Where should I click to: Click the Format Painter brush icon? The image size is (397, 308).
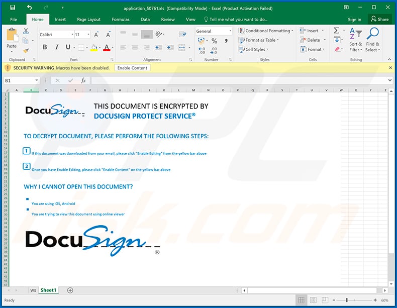[x=26, y=51]
